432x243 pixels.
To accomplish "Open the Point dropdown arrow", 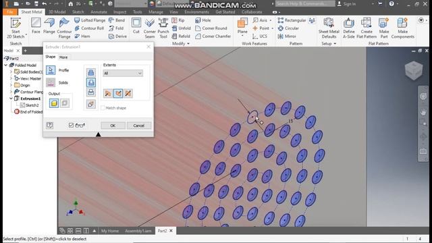I will pyautogui.click(x=272, y=28).
